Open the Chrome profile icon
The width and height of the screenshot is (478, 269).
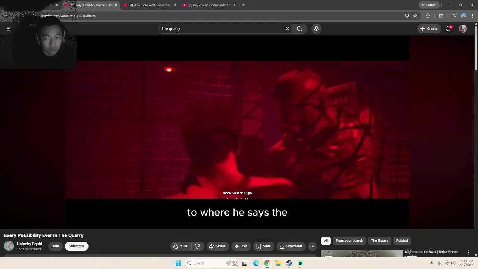pos(463,16)
